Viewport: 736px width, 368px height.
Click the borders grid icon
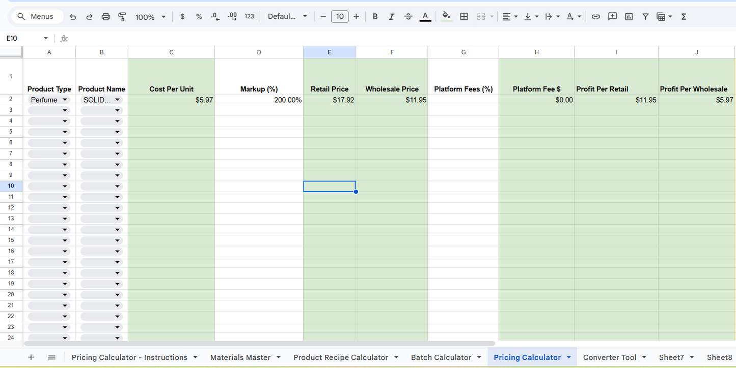pos(464,17)
